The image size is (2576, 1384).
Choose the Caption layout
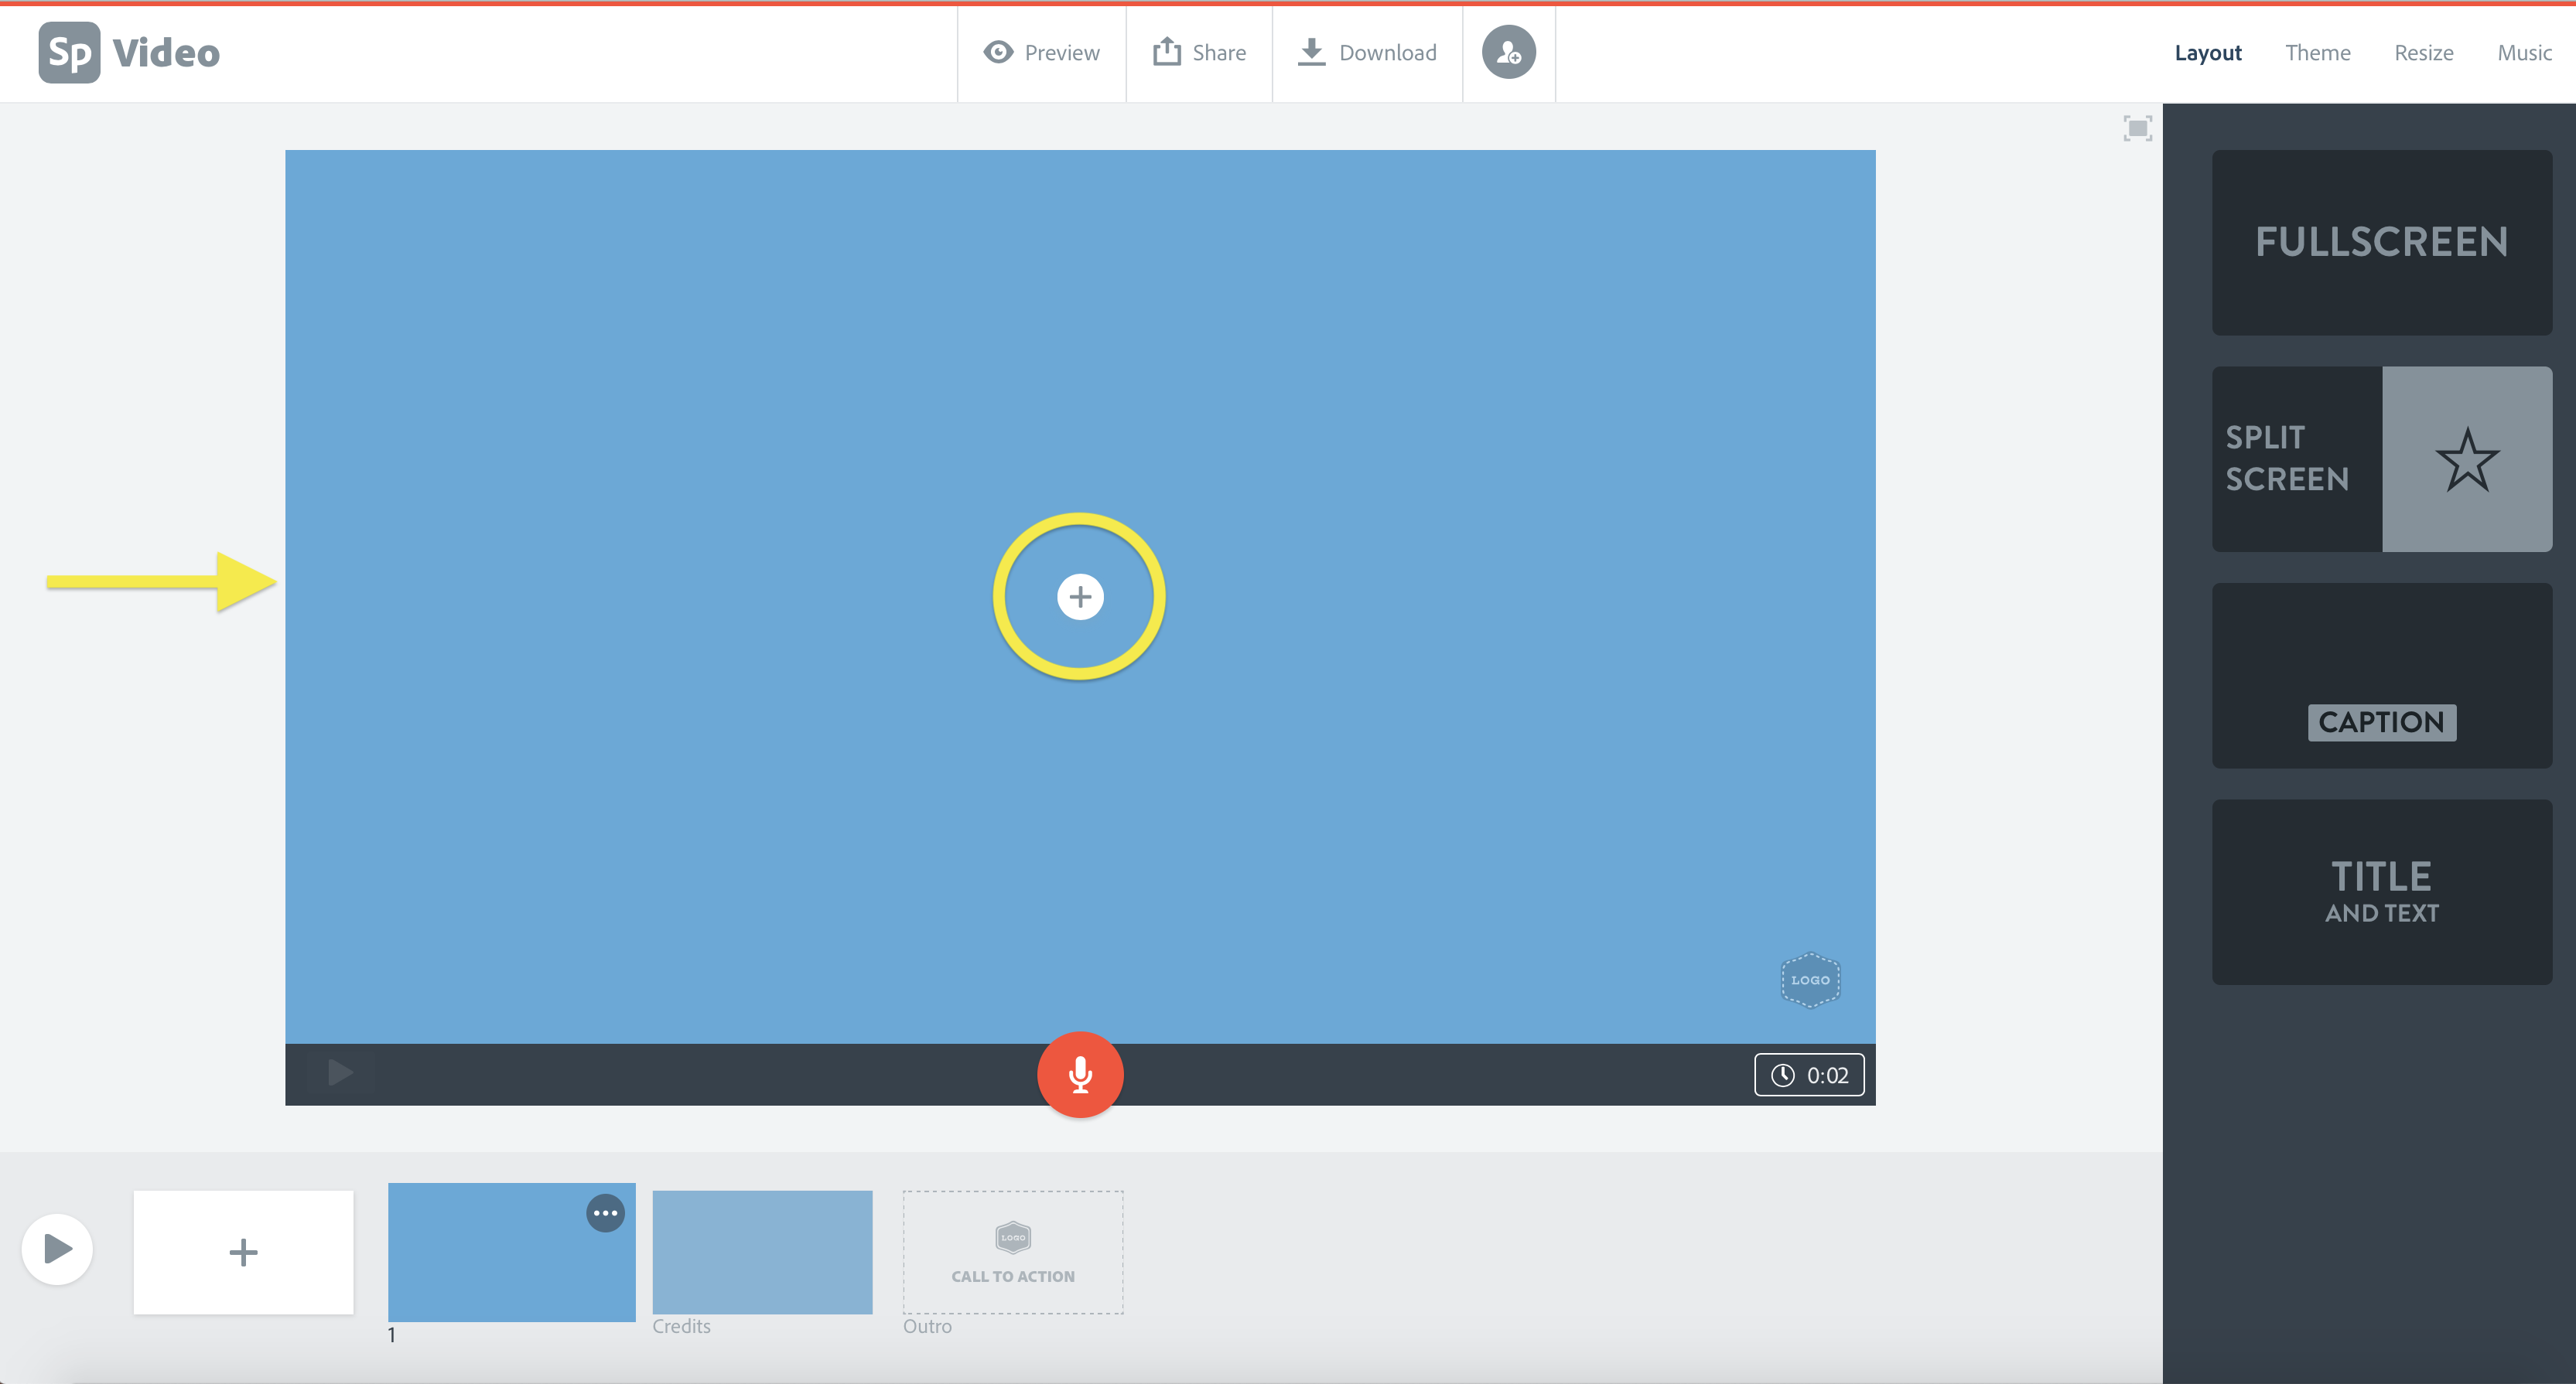(2381, 676)
